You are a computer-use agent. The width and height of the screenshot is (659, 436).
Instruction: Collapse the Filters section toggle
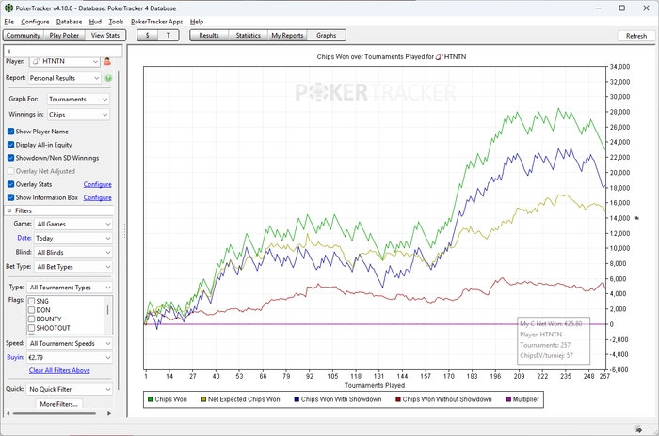click(x=9, y=210)
